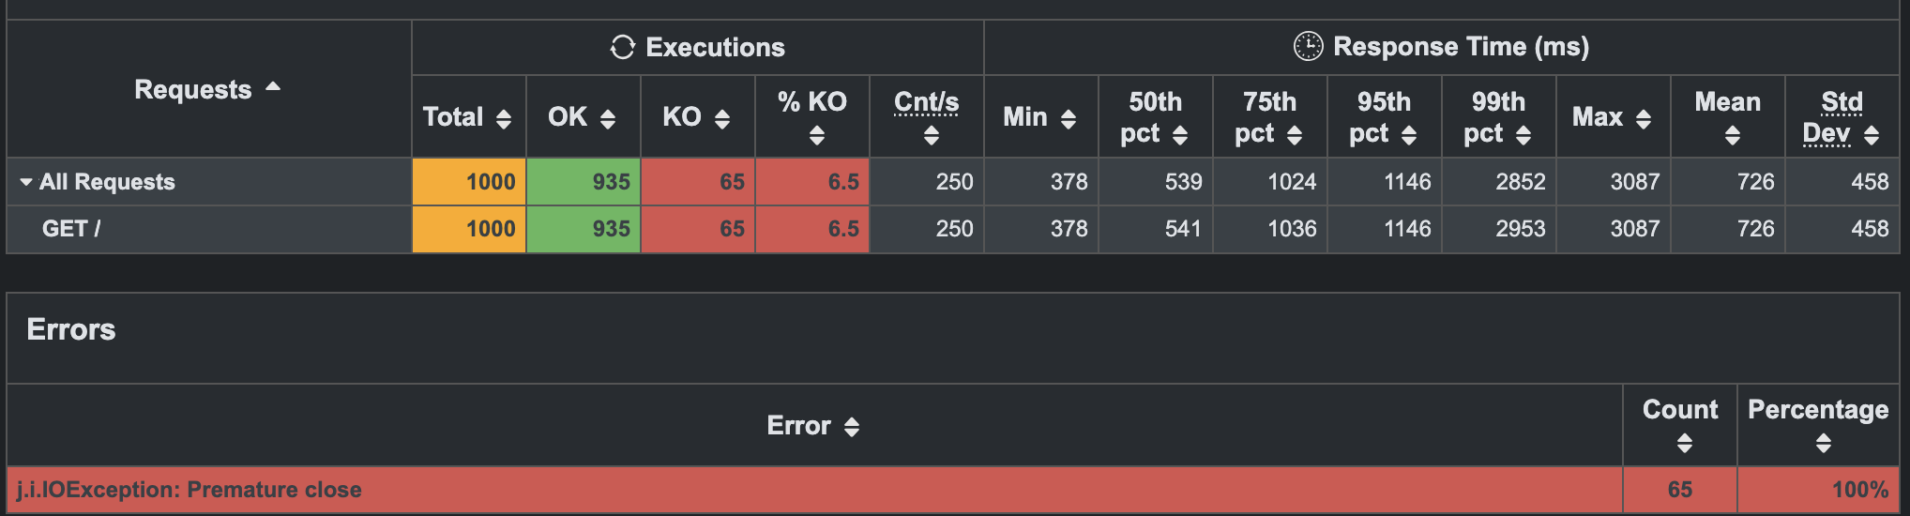The width and height of the screenshot is (1910, 516).
Task: Toggle Requests column ascending sort arrow
Action: point(273,87)
